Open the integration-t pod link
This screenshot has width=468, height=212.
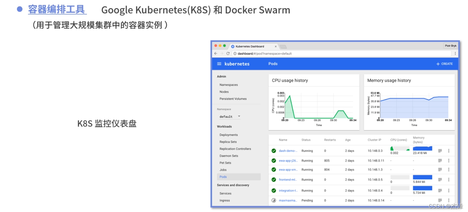click(x=288, y=190)
